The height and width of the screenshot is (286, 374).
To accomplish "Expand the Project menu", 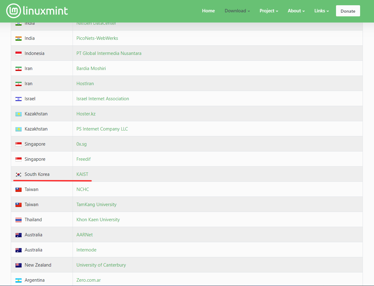I will point(269,11).
